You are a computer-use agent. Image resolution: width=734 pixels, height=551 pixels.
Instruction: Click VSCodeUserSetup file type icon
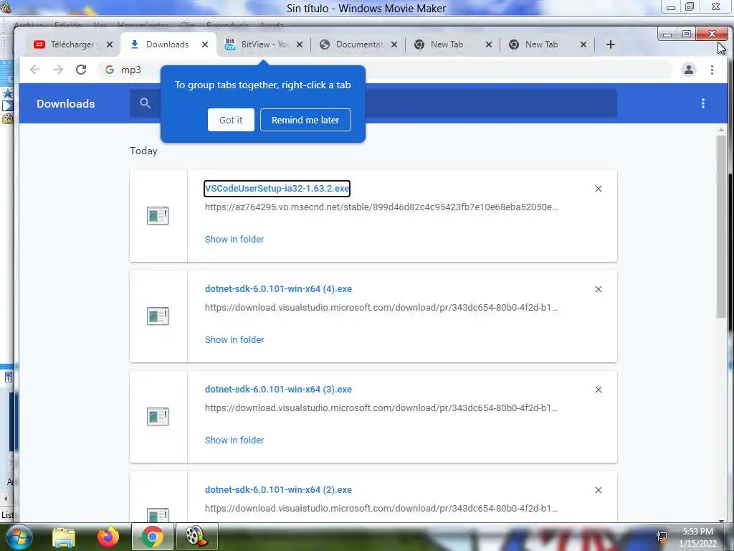158,215
